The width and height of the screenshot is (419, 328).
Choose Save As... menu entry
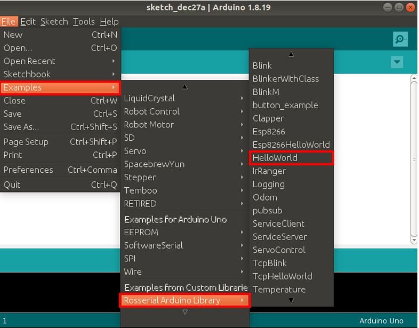60,127
